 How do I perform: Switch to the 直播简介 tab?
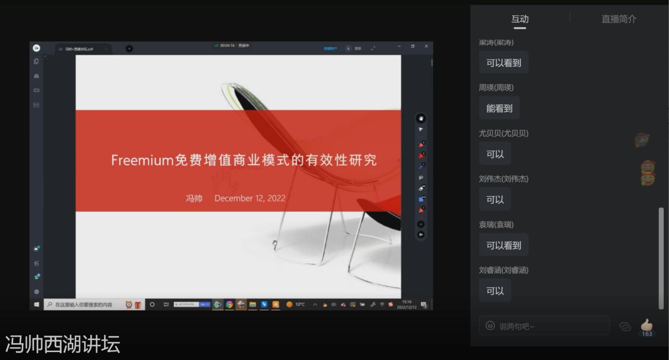(619, 19)
